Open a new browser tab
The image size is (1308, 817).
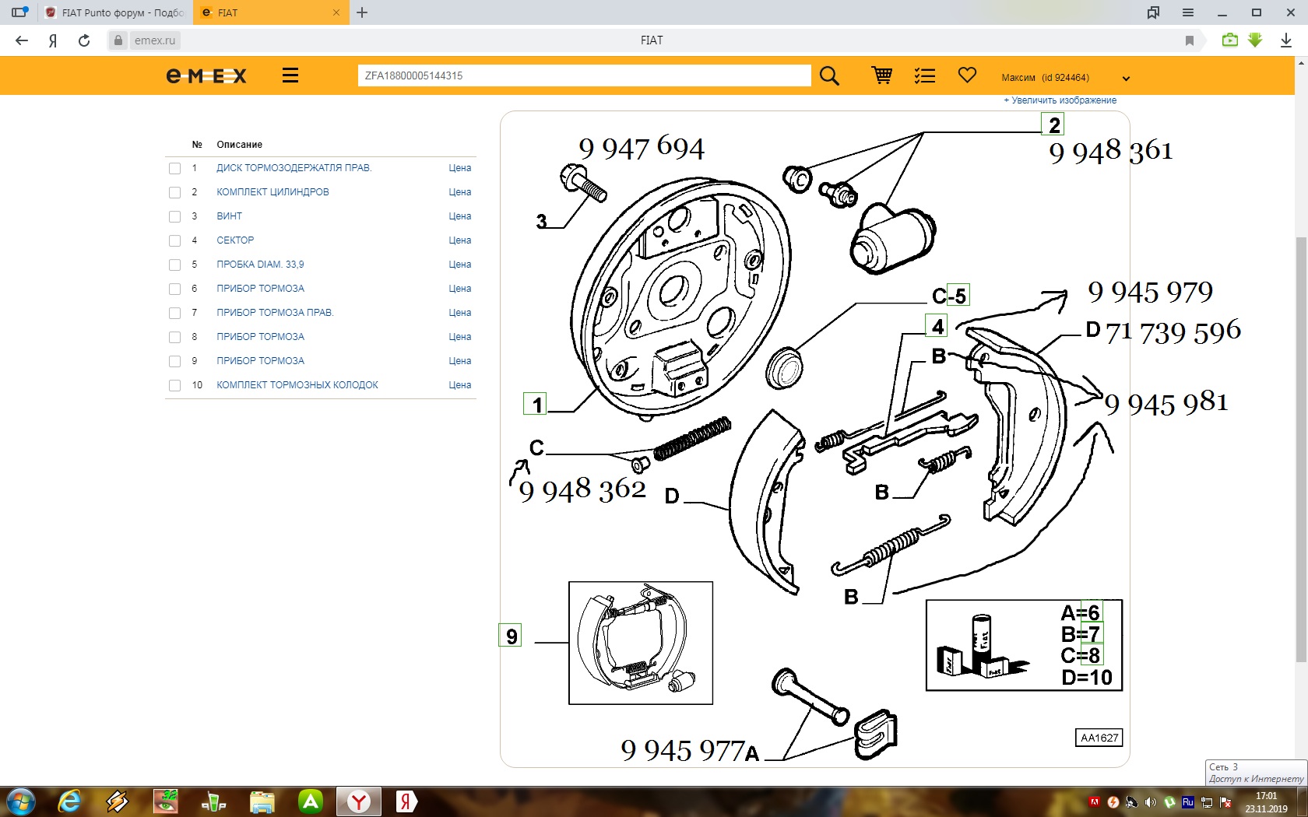[362, 12]
